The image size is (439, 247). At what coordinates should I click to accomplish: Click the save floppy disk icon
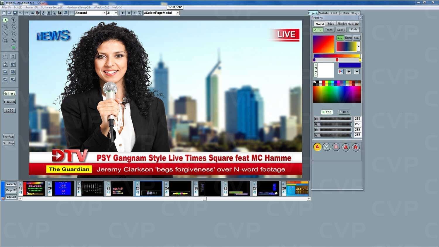[x=15, y=13]
